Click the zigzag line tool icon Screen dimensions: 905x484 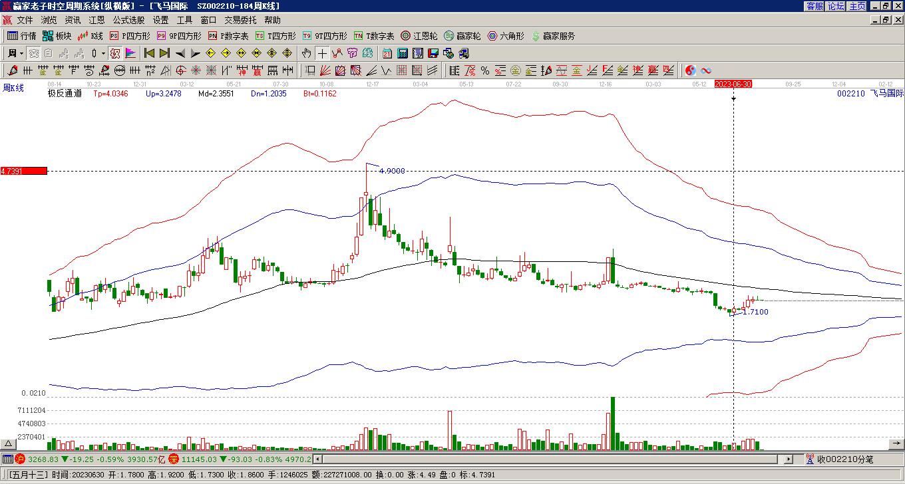[x=337, y=53]
